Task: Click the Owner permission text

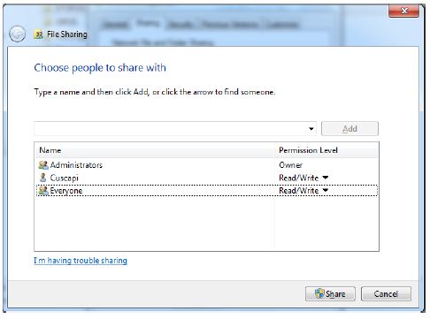Action: tap(291, 165)
